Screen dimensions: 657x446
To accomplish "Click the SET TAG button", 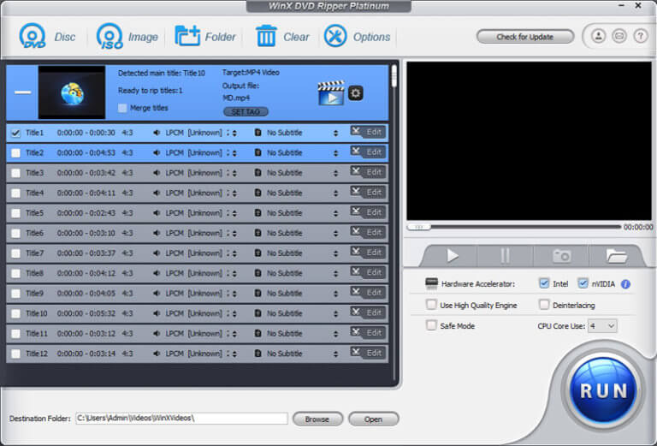I will click(246, 112).
